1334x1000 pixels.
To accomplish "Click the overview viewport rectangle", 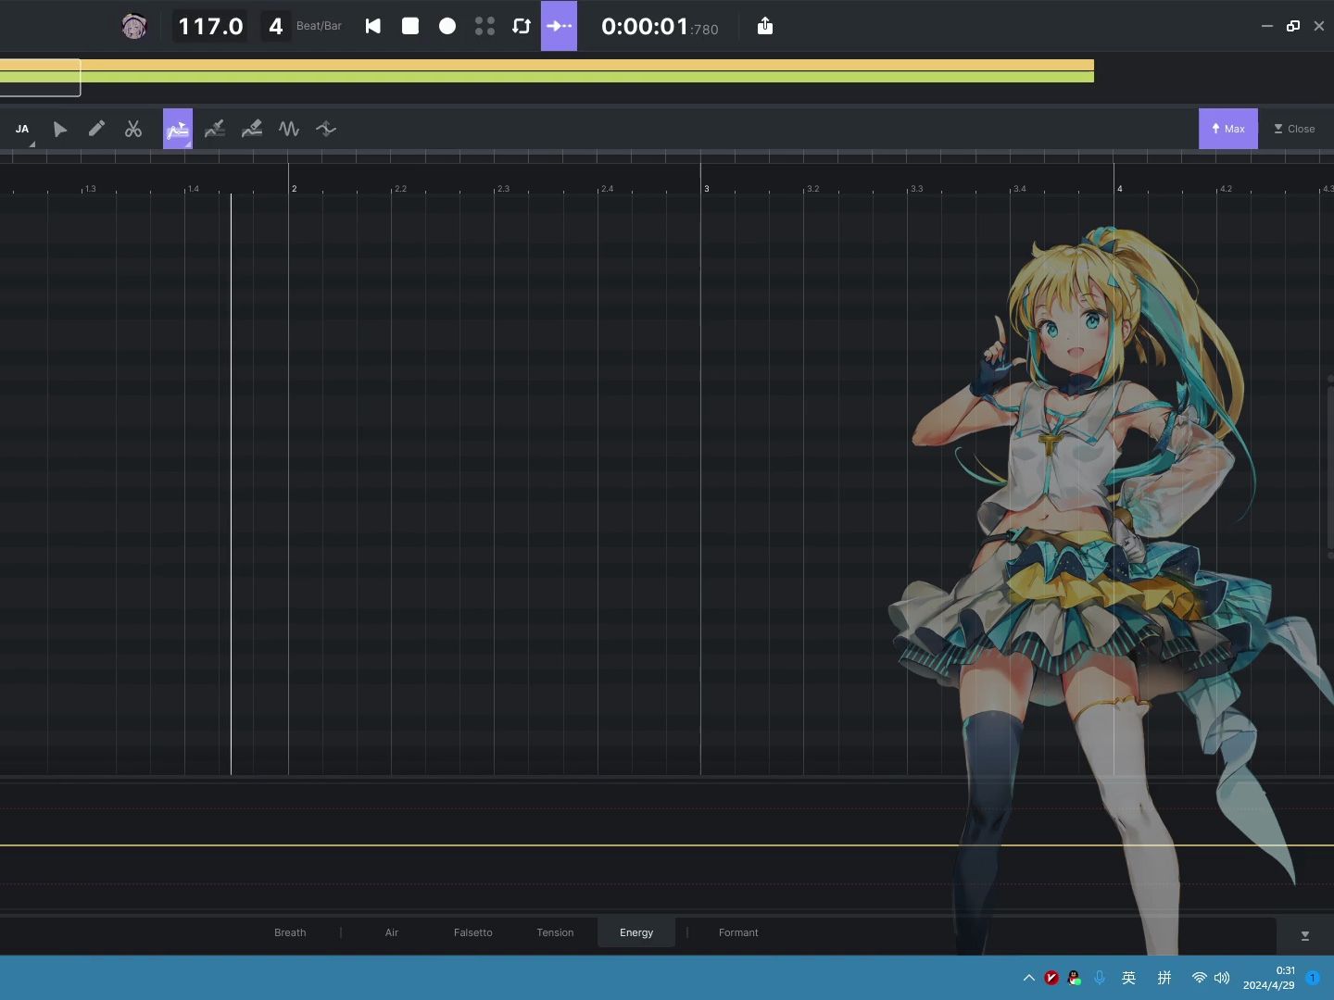I will [40, 78].
